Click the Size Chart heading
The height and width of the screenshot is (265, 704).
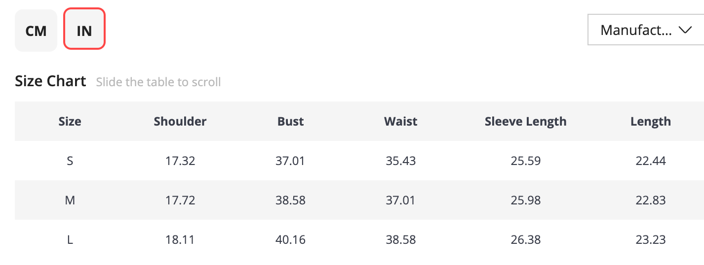click(x=50, y=81)
